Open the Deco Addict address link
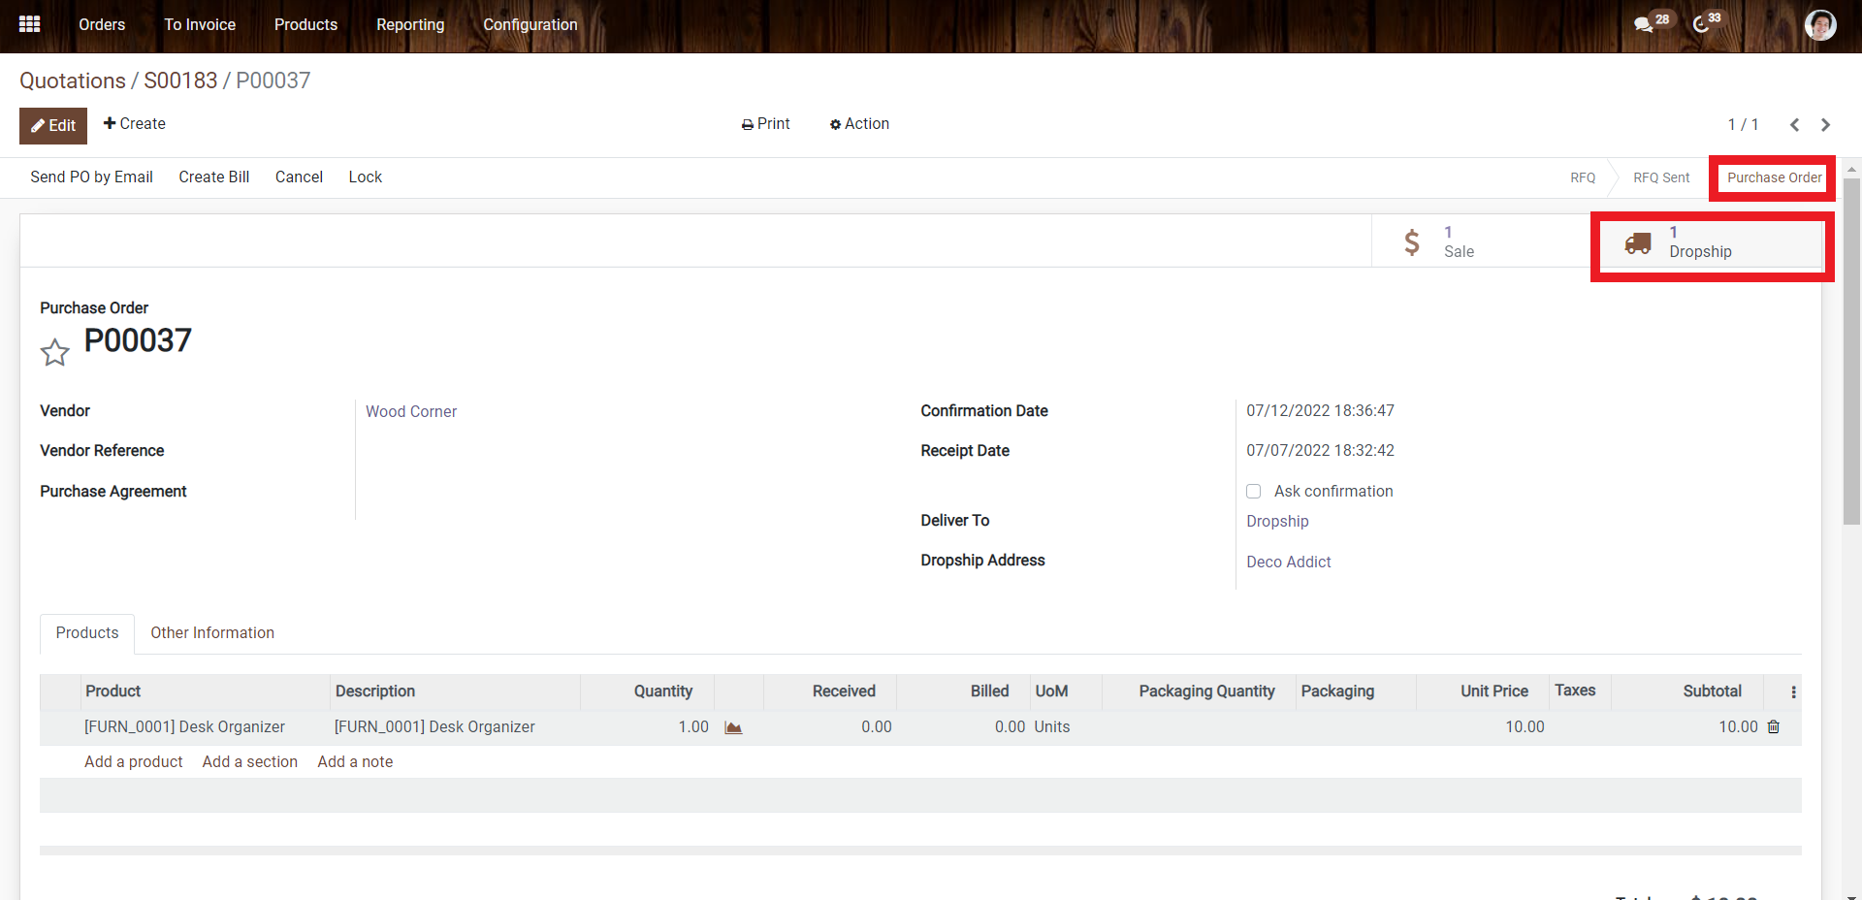1862x900 pixels. [1289, 562]
